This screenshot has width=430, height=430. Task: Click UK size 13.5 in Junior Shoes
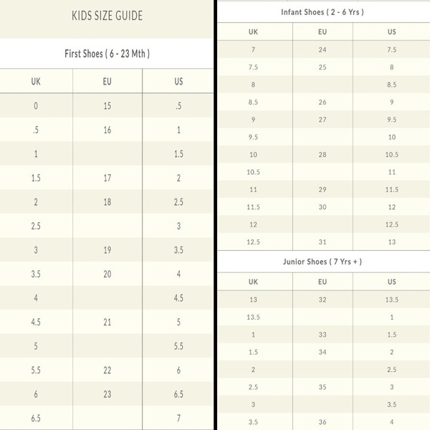[253, 317]
